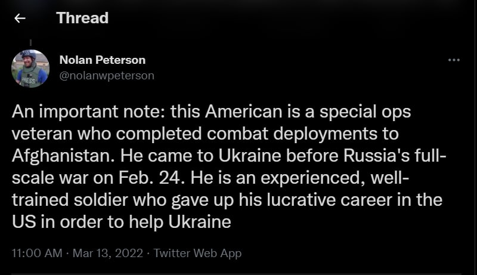Click the words "An important note" in the tweet

86,112
